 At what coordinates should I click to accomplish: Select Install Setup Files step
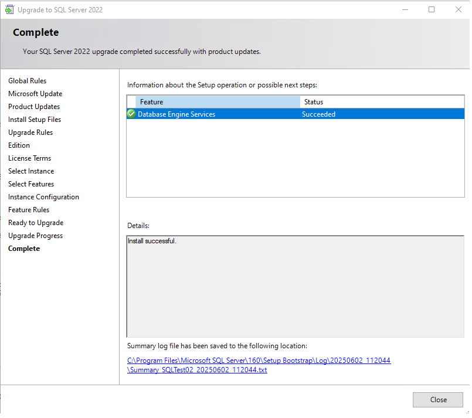point(35,120)
